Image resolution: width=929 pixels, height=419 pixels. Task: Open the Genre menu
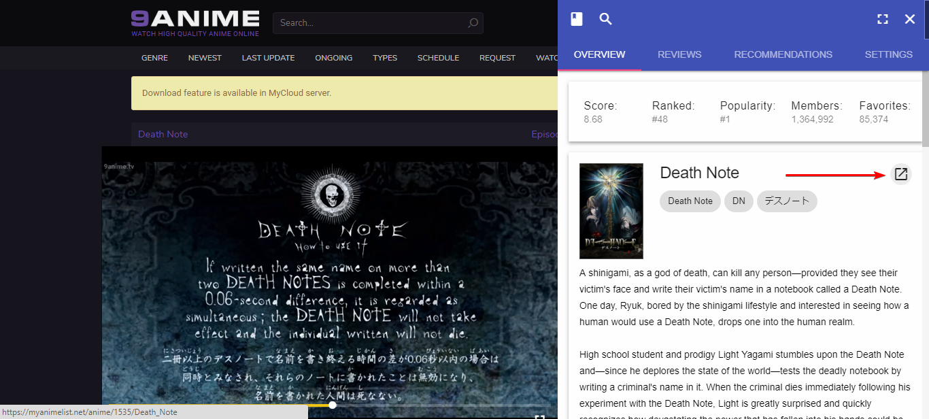click(154, 58)
